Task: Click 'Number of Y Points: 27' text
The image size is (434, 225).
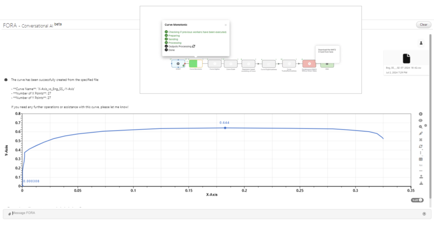Action: tap(31, 98)
